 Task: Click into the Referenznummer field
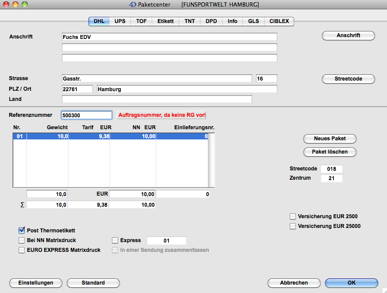[87, 115]
